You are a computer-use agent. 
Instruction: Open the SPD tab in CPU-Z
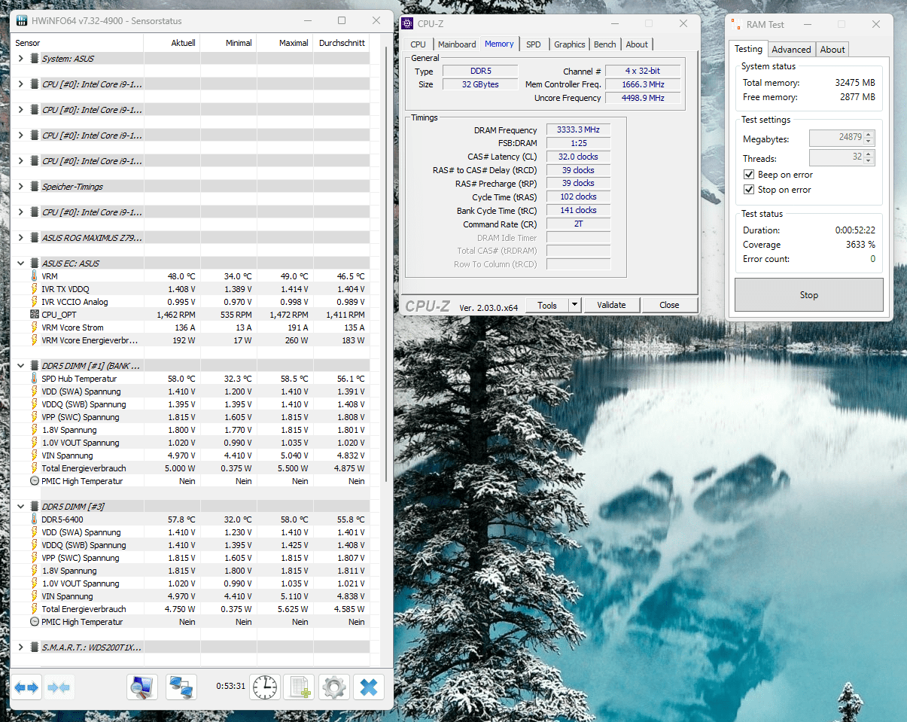pos(534,44)
